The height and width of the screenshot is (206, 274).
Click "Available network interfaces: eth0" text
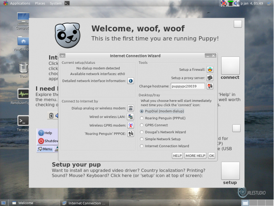(98, 74)
